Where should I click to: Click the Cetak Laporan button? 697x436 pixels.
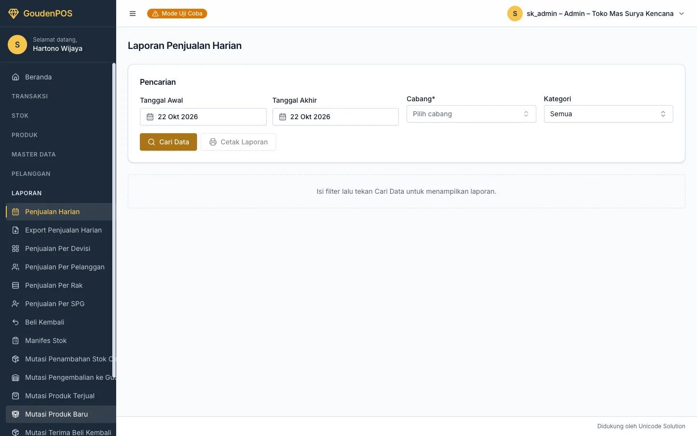[x=238, y=142]
